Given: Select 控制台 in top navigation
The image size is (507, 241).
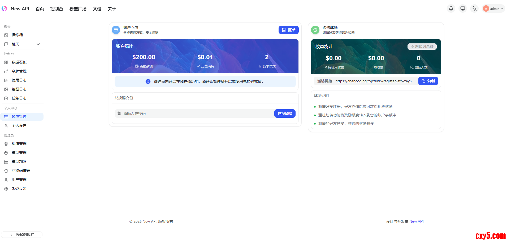Looking at the screenshot, I should tap(57, 9).
